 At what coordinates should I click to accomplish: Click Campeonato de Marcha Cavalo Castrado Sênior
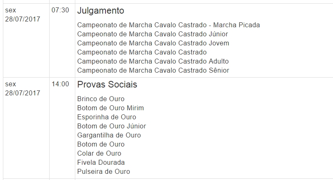coord(153,71)
